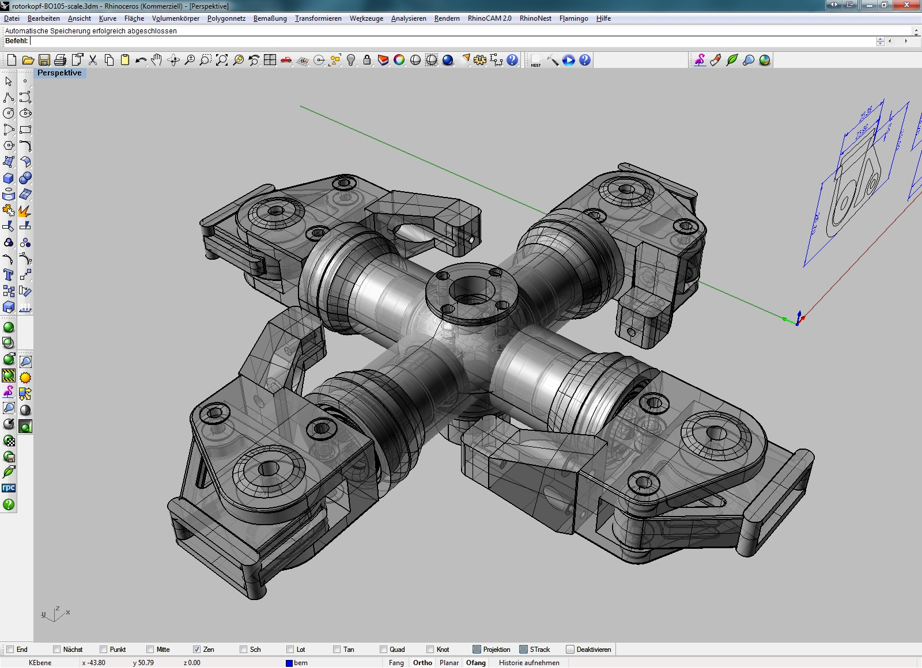Click the Save (floppy disk) toolbar icon
The image size is (922, 668).
tap(44, 60)
